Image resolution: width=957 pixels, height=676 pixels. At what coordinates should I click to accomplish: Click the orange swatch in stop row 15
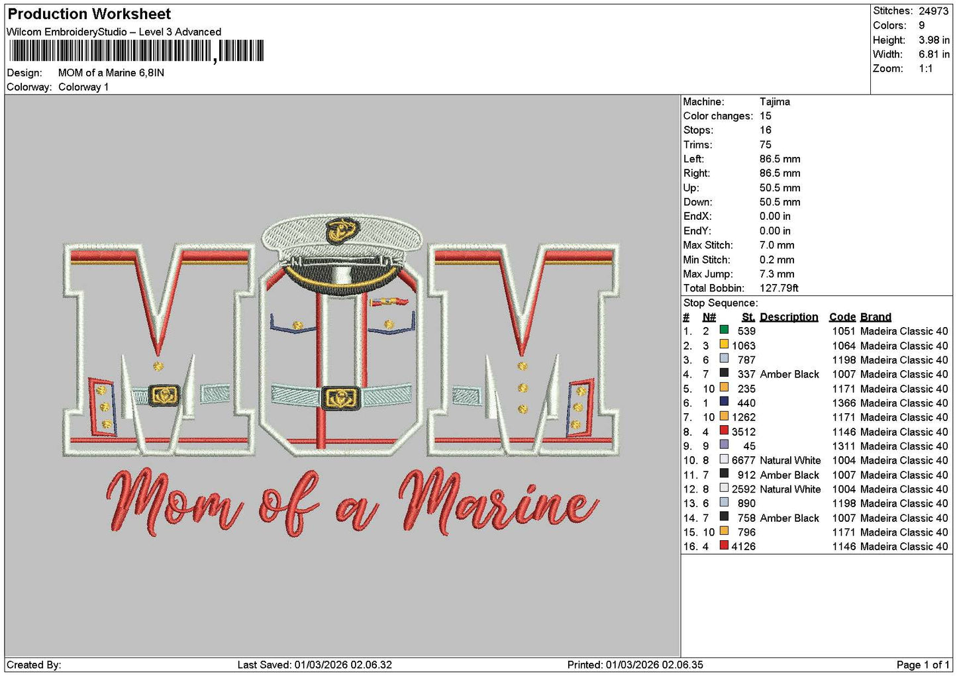[x=724, y=532]
